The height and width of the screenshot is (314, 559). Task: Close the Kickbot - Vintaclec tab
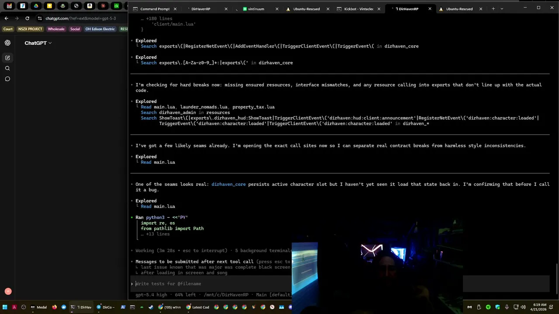379,9
